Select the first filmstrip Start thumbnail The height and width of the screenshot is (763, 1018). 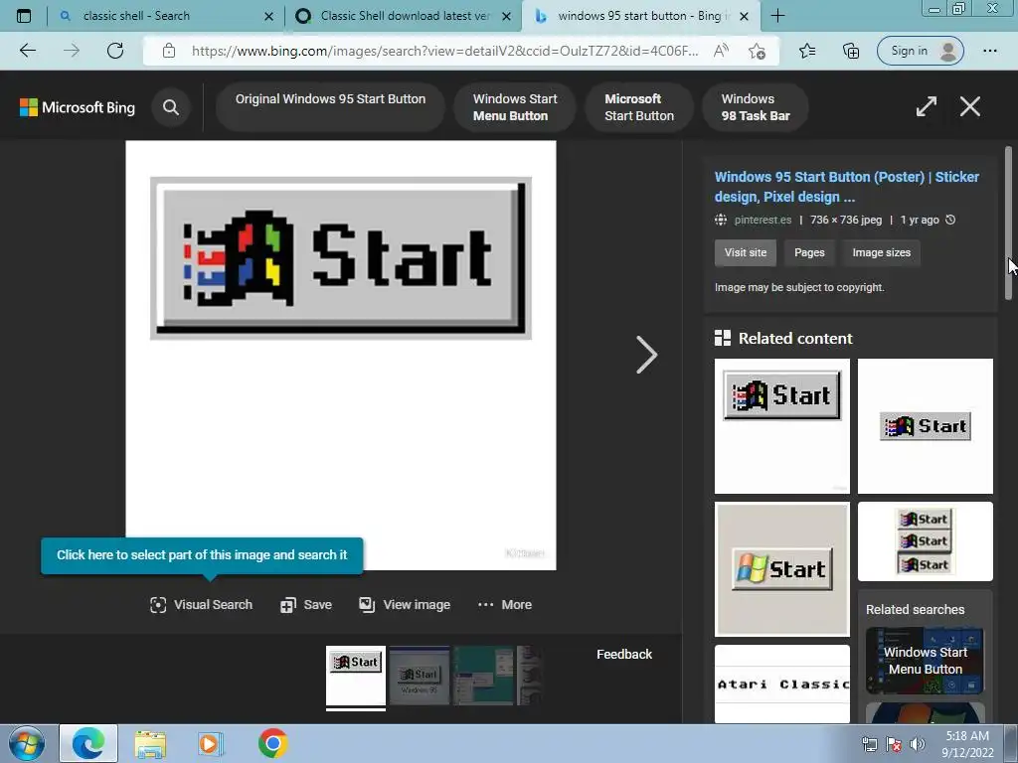[x=355, y=676]
